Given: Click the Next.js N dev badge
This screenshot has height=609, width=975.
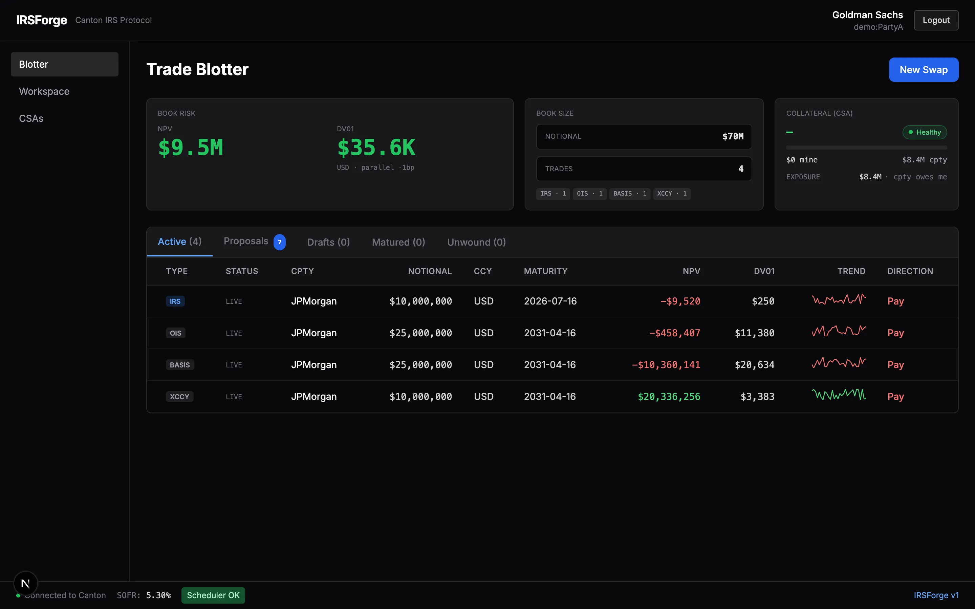Looking at the screenshot, I should click(25, 583).
